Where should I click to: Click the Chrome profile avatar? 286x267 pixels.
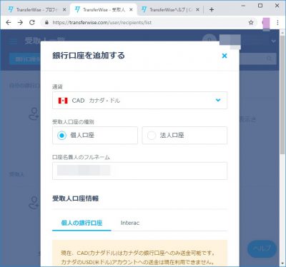[266, 23]
